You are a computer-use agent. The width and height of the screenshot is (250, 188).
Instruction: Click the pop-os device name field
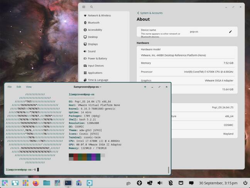(194, 32)
